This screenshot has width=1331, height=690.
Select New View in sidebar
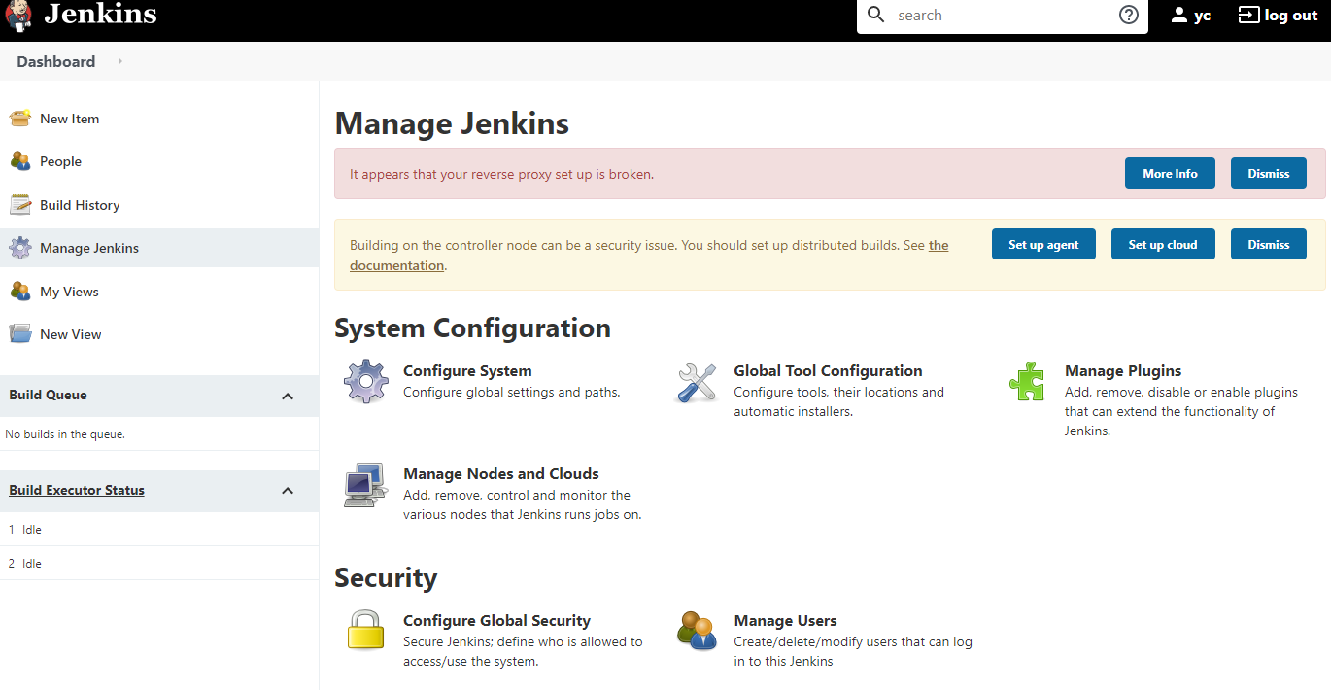(x=71, y=334)
